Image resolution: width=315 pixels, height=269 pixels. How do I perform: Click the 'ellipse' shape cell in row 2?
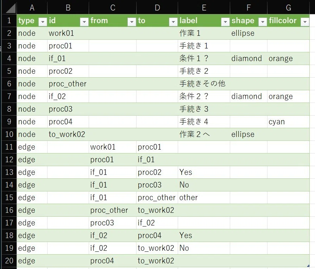click(x=248, y=33)
